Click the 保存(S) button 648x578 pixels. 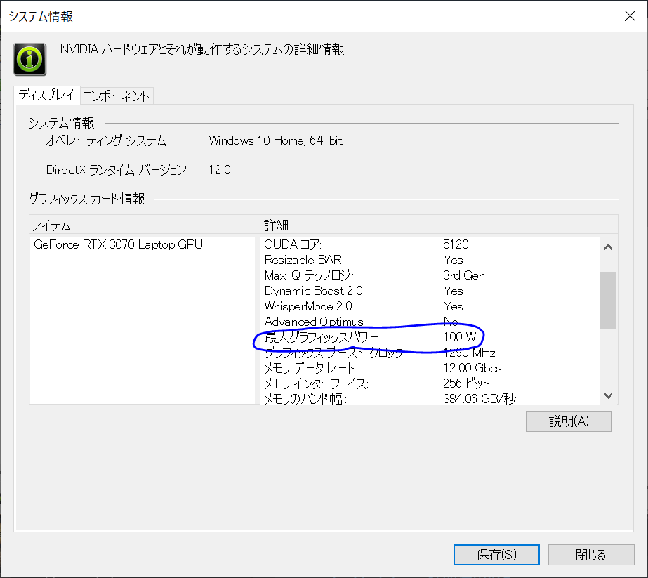point(496,554)
